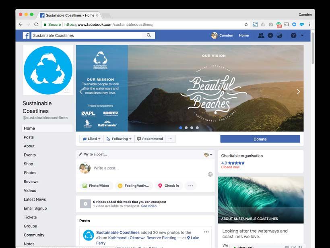Show next cover slide with right arrow

[298, 91]
